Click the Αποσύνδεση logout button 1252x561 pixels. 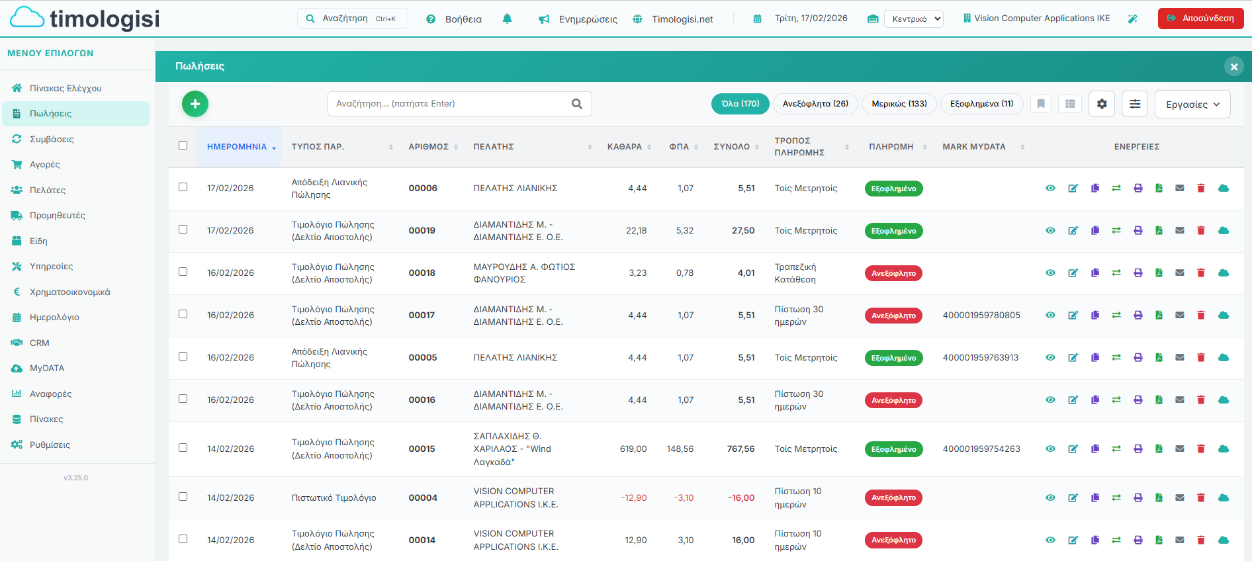(1200, 19)
